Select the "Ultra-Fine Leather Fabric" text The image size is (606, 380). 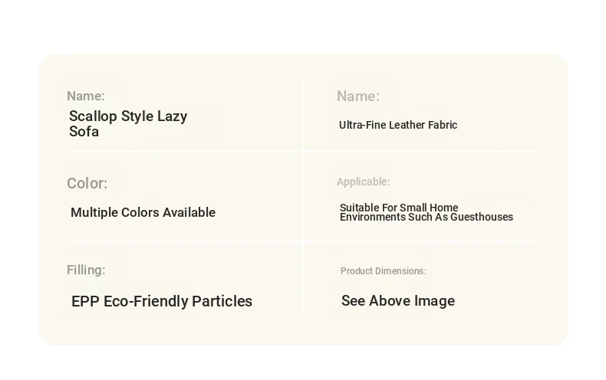pyautogui.click(x=397, y=126)
